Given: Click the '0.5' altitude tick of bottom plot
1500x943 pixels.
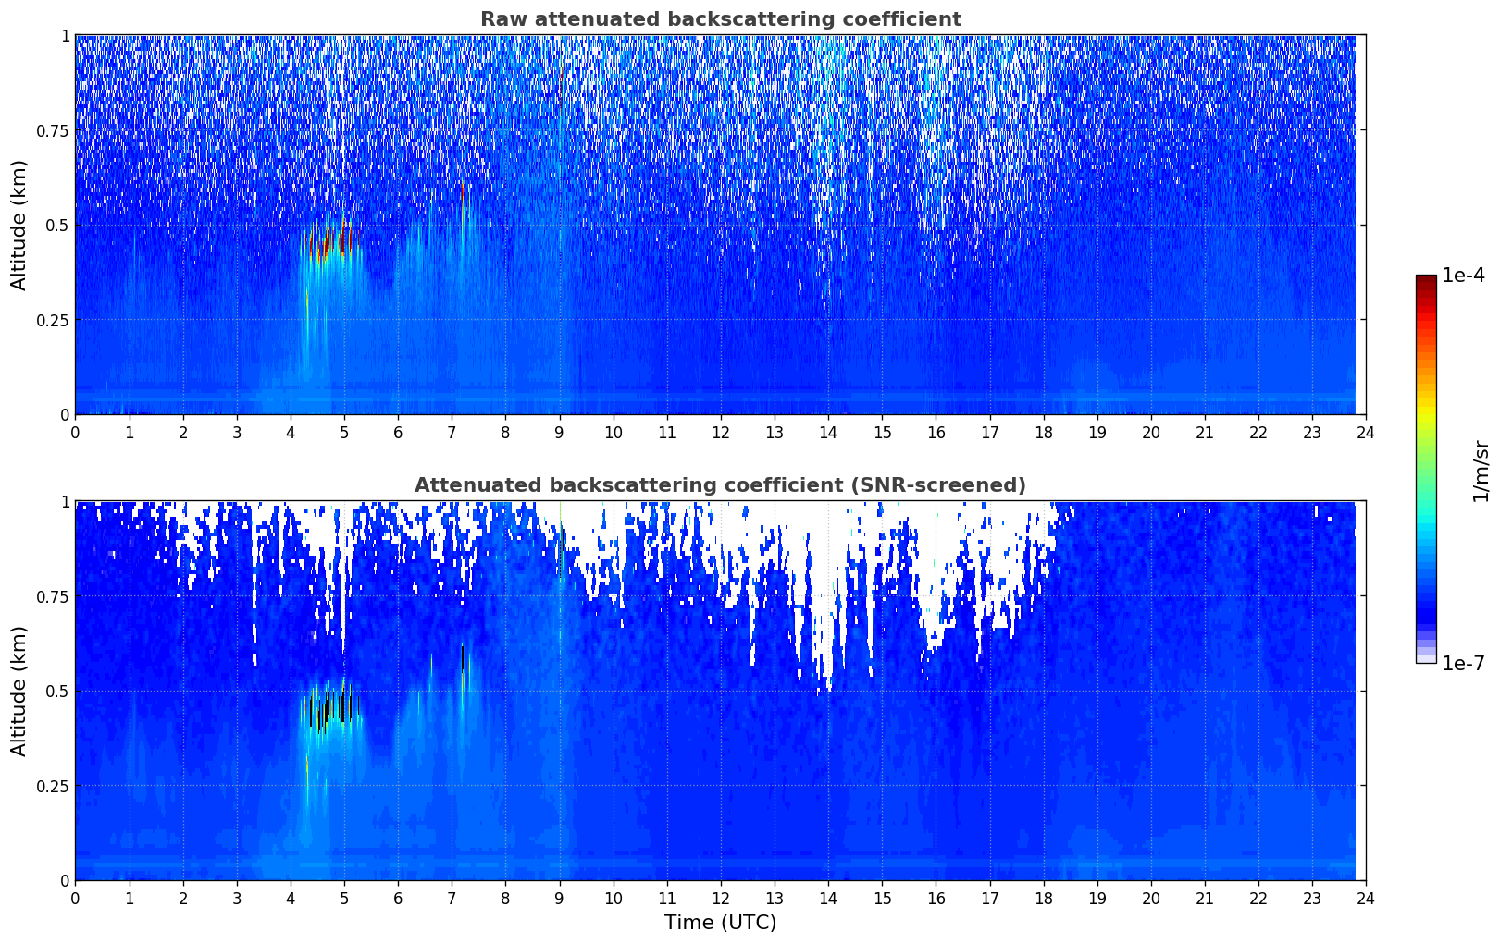Looking at the screenshot, I should point(57,691).
